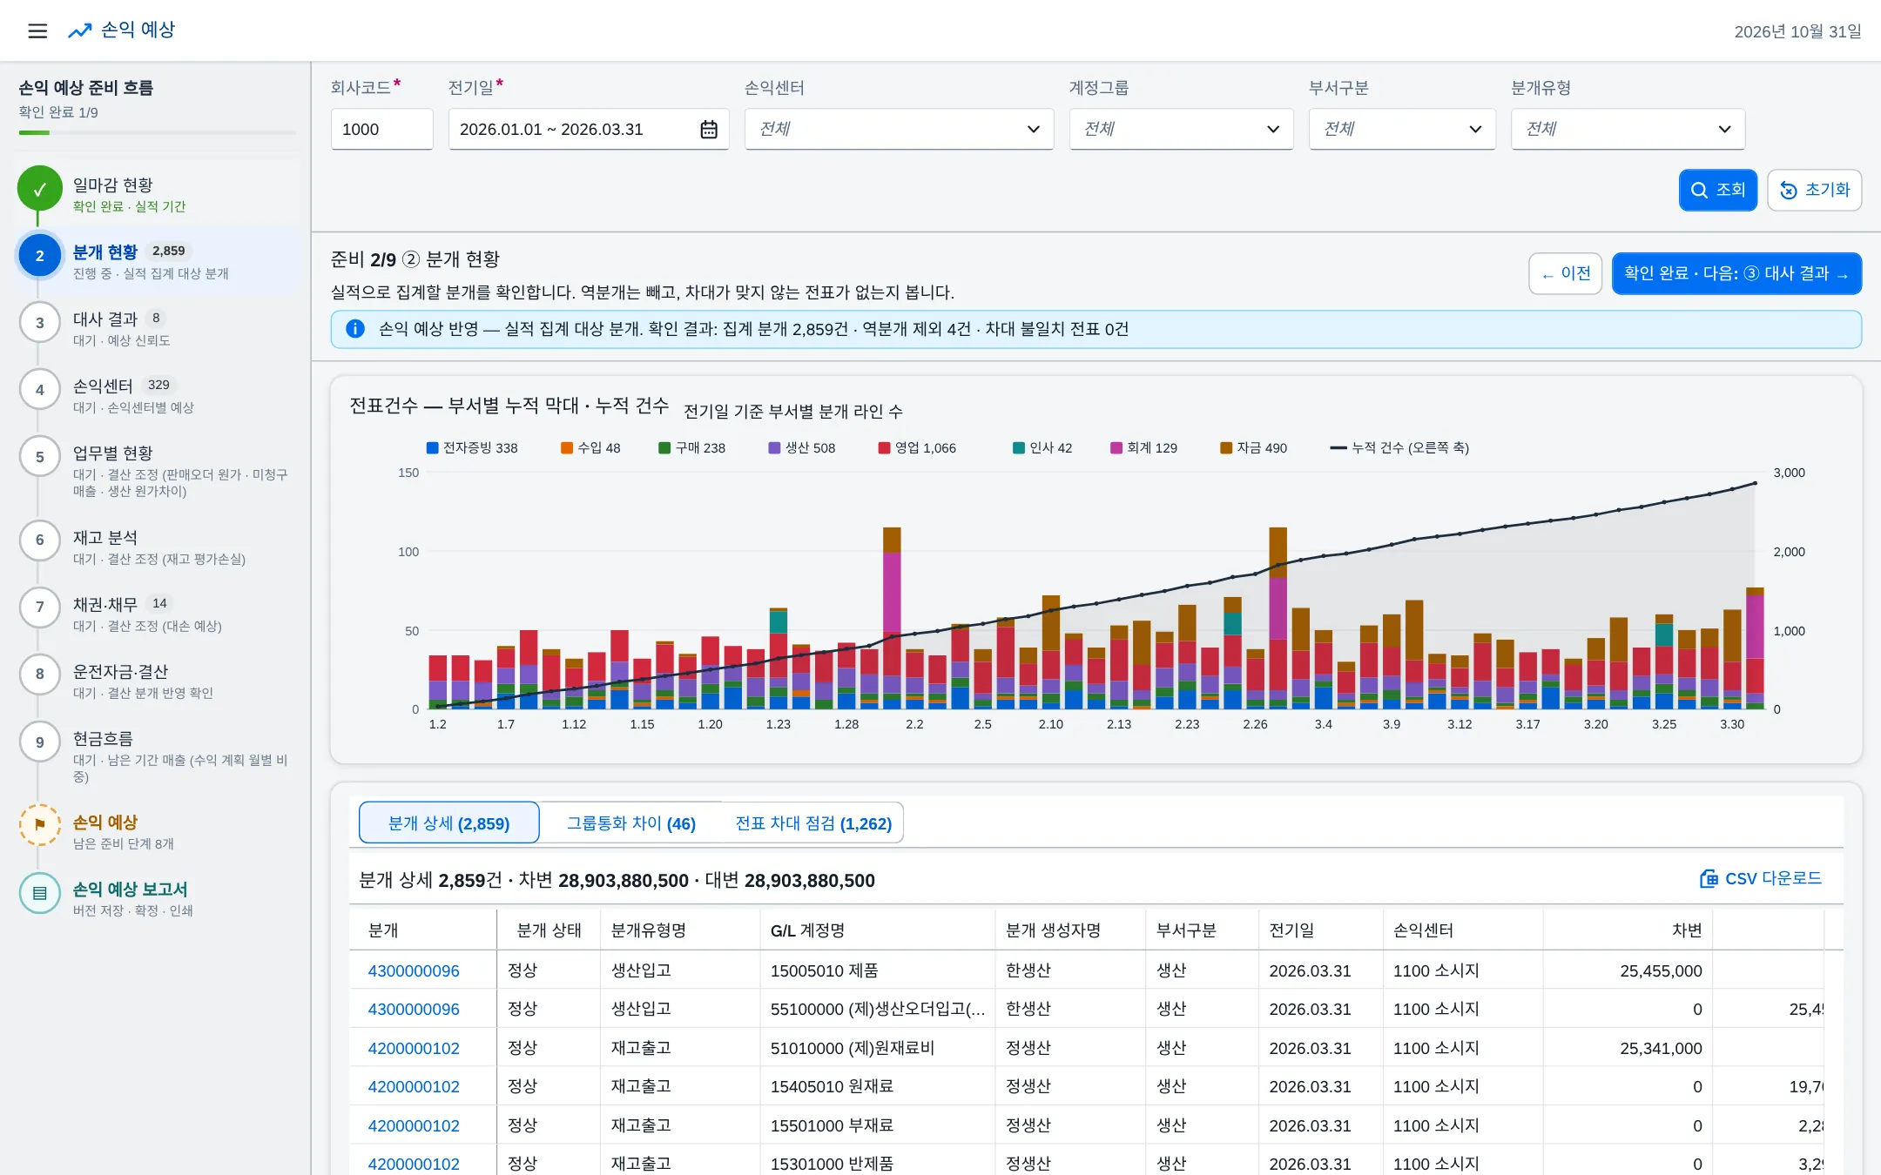Open the calendar picker in 전기일 field

(x=709, y=130)
